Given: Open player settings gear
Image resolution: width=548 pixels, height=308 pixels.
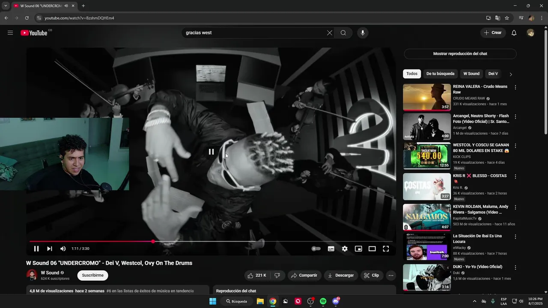Looking at the screenshot, I should [x=345, y=249].
